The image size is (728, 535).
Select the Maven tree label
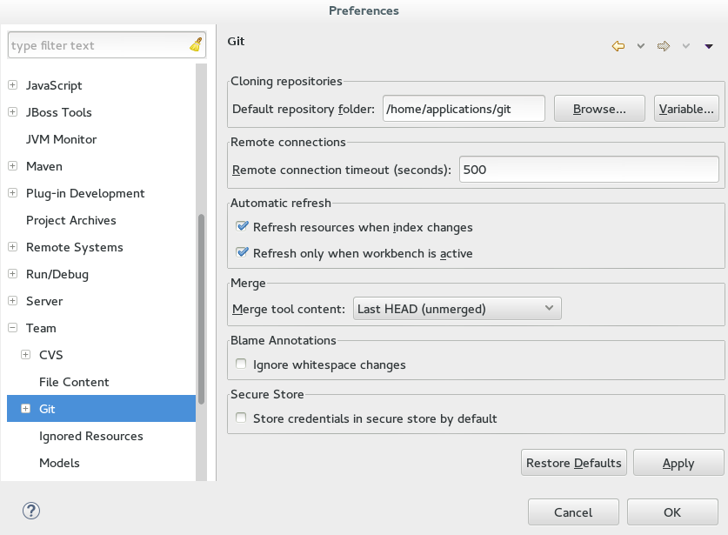point(44,166)
